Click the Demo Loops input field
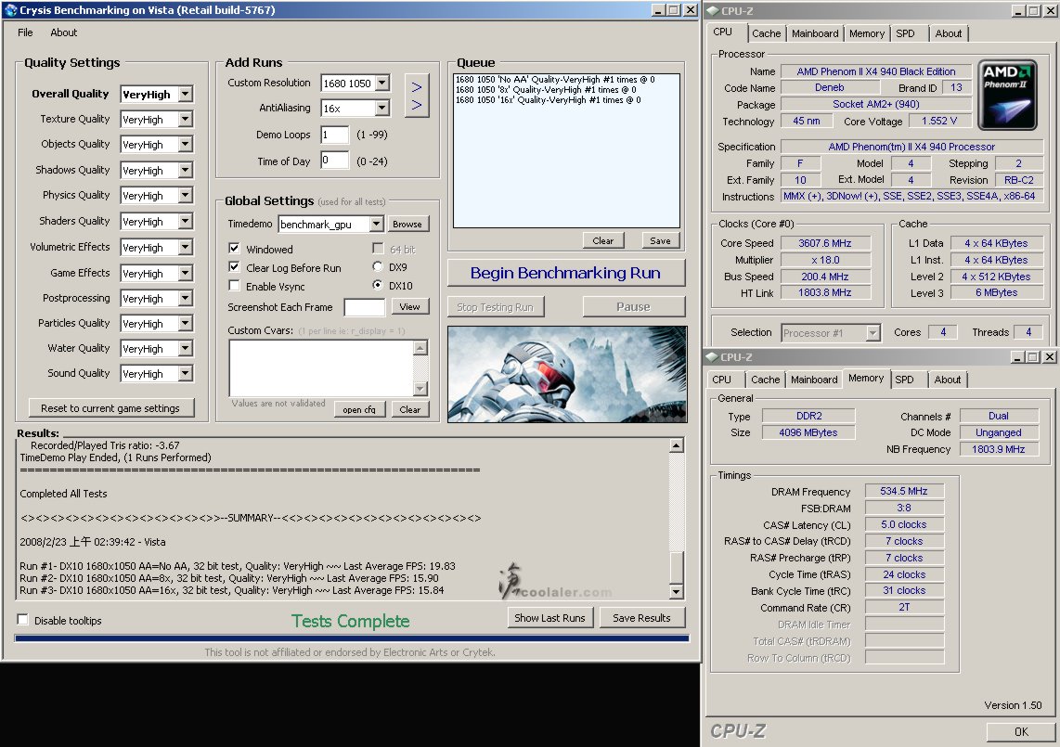 (x=335, y=135)
